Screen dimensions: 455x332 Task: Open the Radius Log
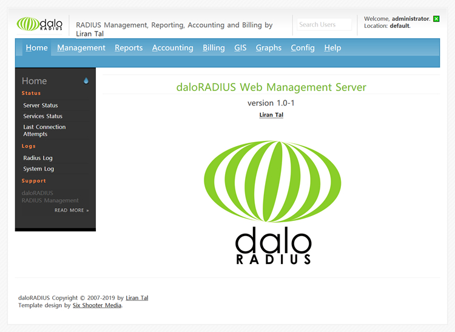38,158
